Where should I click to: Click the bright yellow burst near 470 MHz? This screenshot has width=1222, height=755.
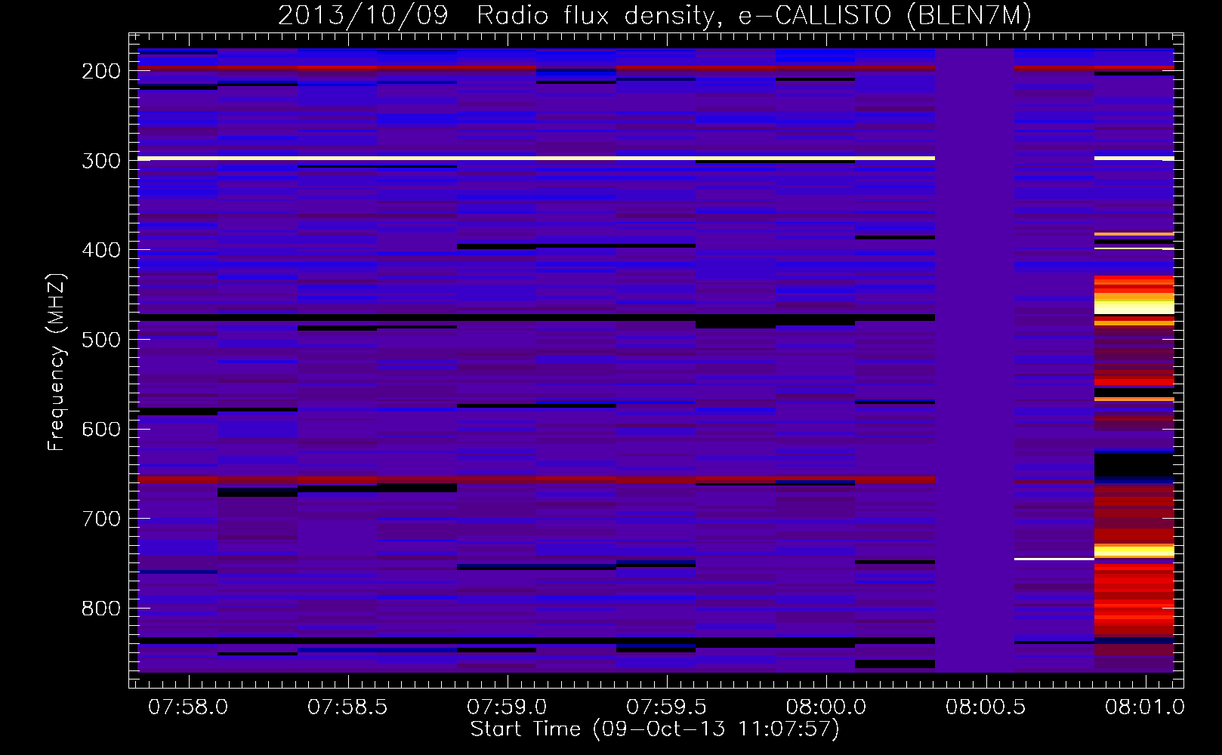tap(1134, 304)
